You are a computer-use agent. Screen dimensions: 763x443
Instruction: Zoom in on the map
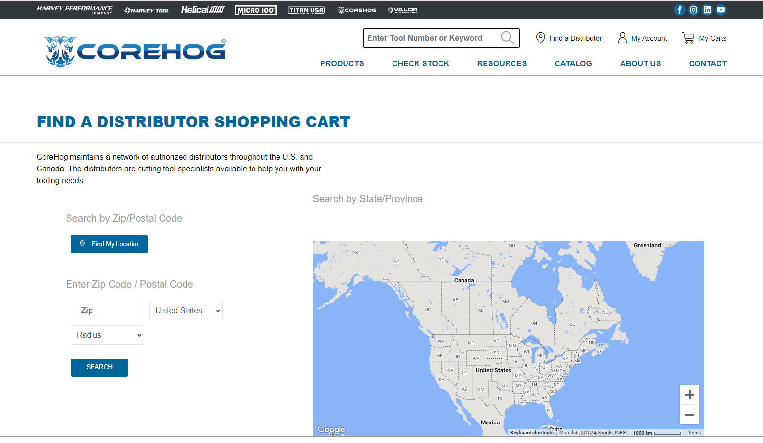689,395
